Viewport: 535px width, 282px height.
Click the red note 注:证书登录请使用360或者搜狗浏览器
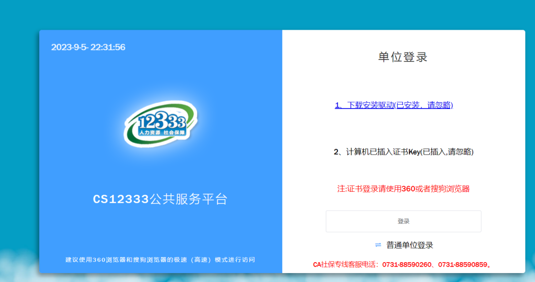403,189
